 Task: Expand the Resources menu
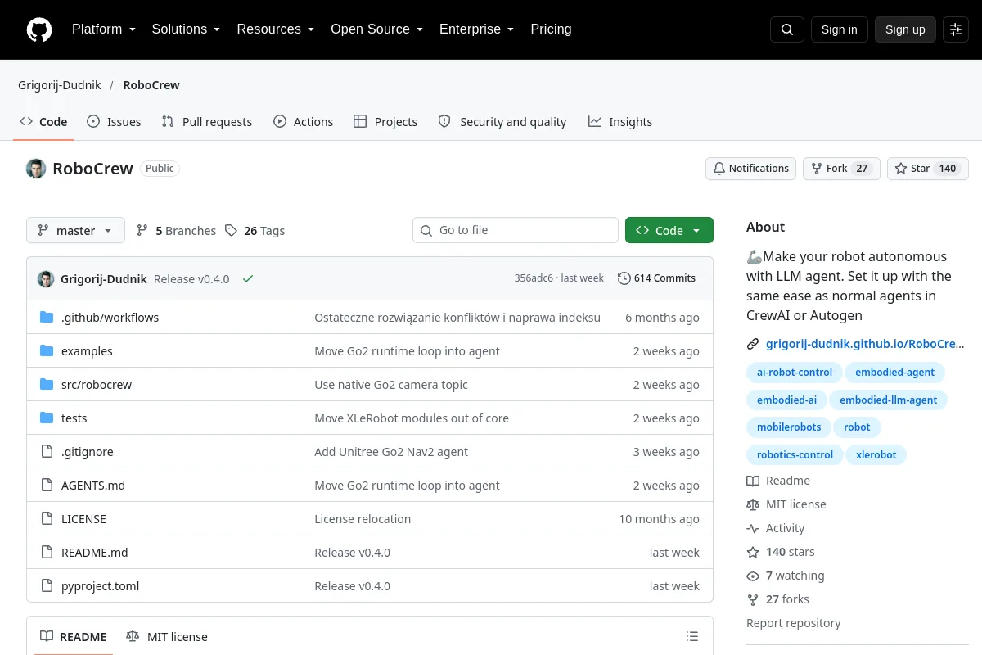coord(276,29)
